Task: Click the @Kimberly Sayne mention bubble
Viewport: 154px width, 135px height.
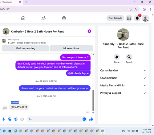Action: 78,73
